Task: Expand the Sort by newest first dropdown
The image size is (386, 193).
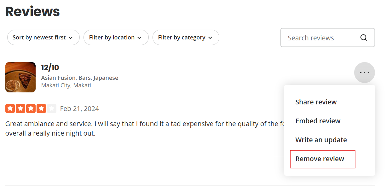Action: point(43,38)
